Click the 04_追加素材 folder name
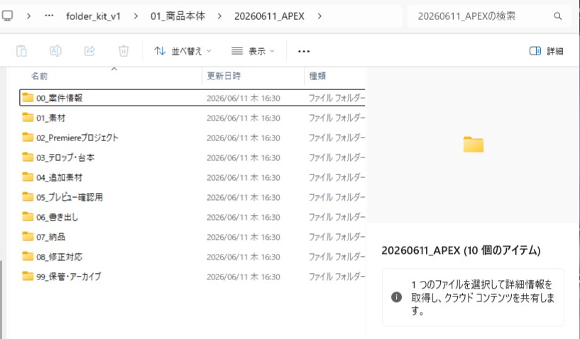 click(x=59, y=177)
